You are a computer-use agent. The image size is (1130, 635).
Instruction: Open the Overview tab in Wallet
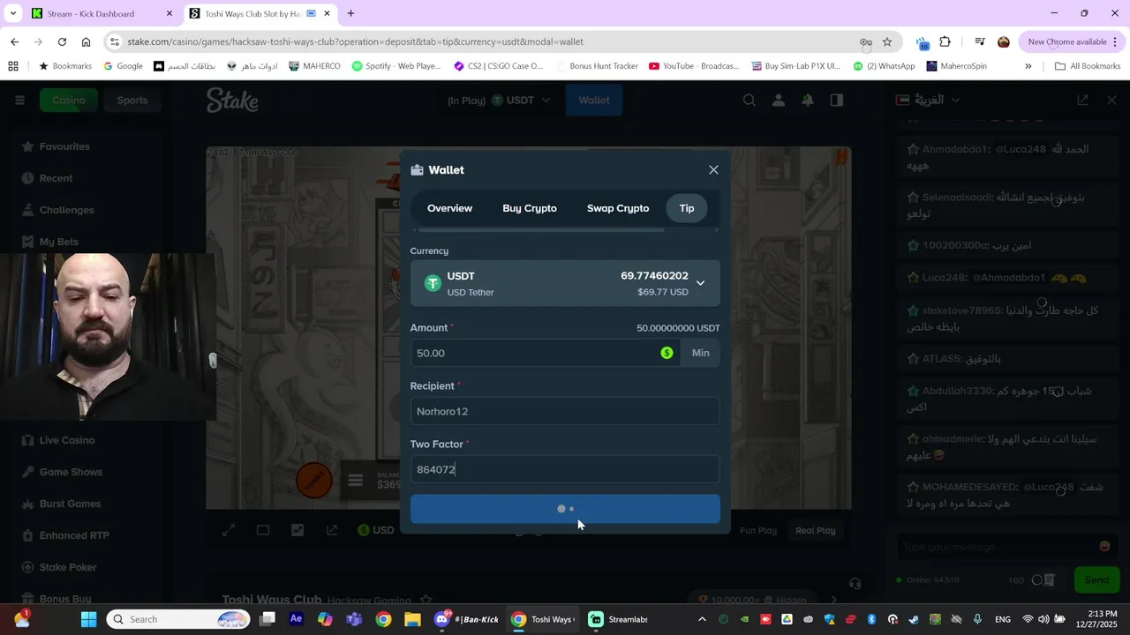[449, 208]
